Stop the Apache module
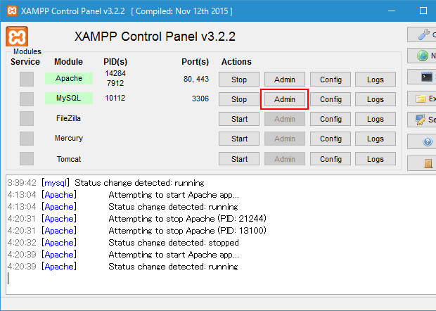The image size is (436, 311). point(239,80)
